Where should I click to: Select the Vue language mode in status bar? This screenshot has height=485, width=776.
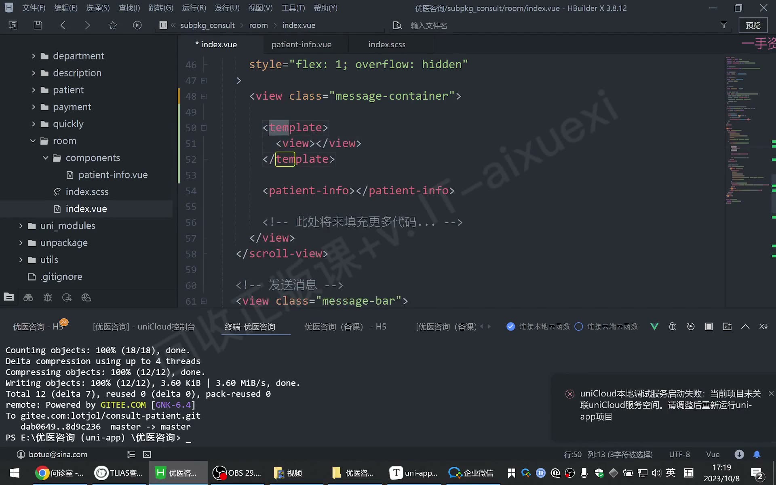pyautogui.click(x=713, y=454)
